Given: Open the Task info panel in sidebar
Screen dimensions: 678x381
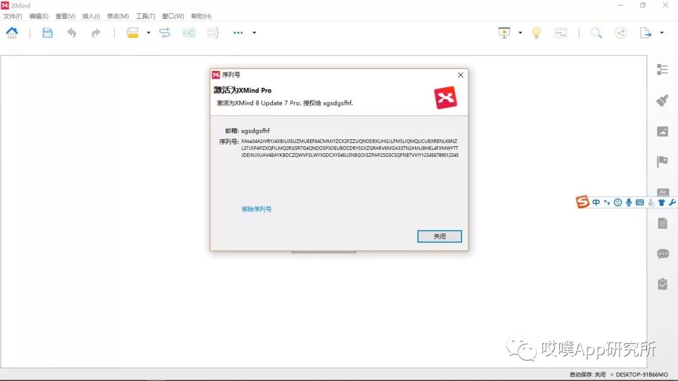Looking at the screenshot, I should [x=662, y=284].
